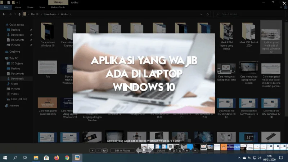Image resolution: width=288 pixels, height=162 pixels.
Task: Select OneDrive in sidebar
Action: tap(14, 52)
